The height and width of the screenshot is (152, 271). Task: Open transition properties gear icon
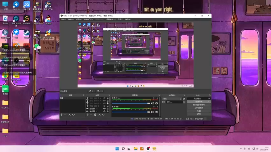[184, 99]
